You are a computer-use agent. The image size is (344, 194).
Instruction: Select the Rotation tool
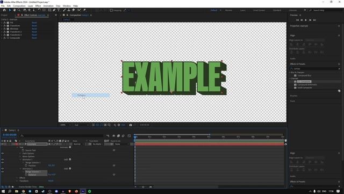(x=39, y=10)
